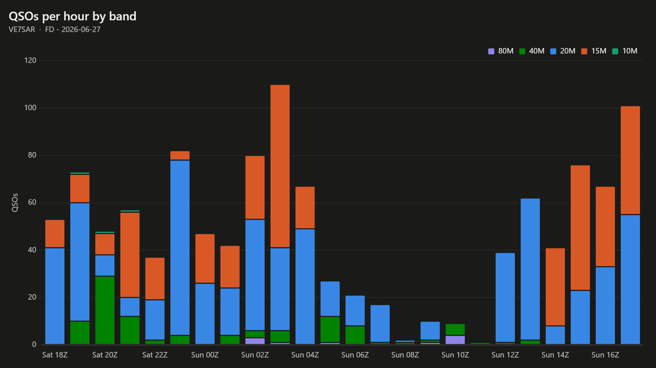Click the 20M blue legend swatch
Screen dimensions: 656x368
tap(553, 51)
